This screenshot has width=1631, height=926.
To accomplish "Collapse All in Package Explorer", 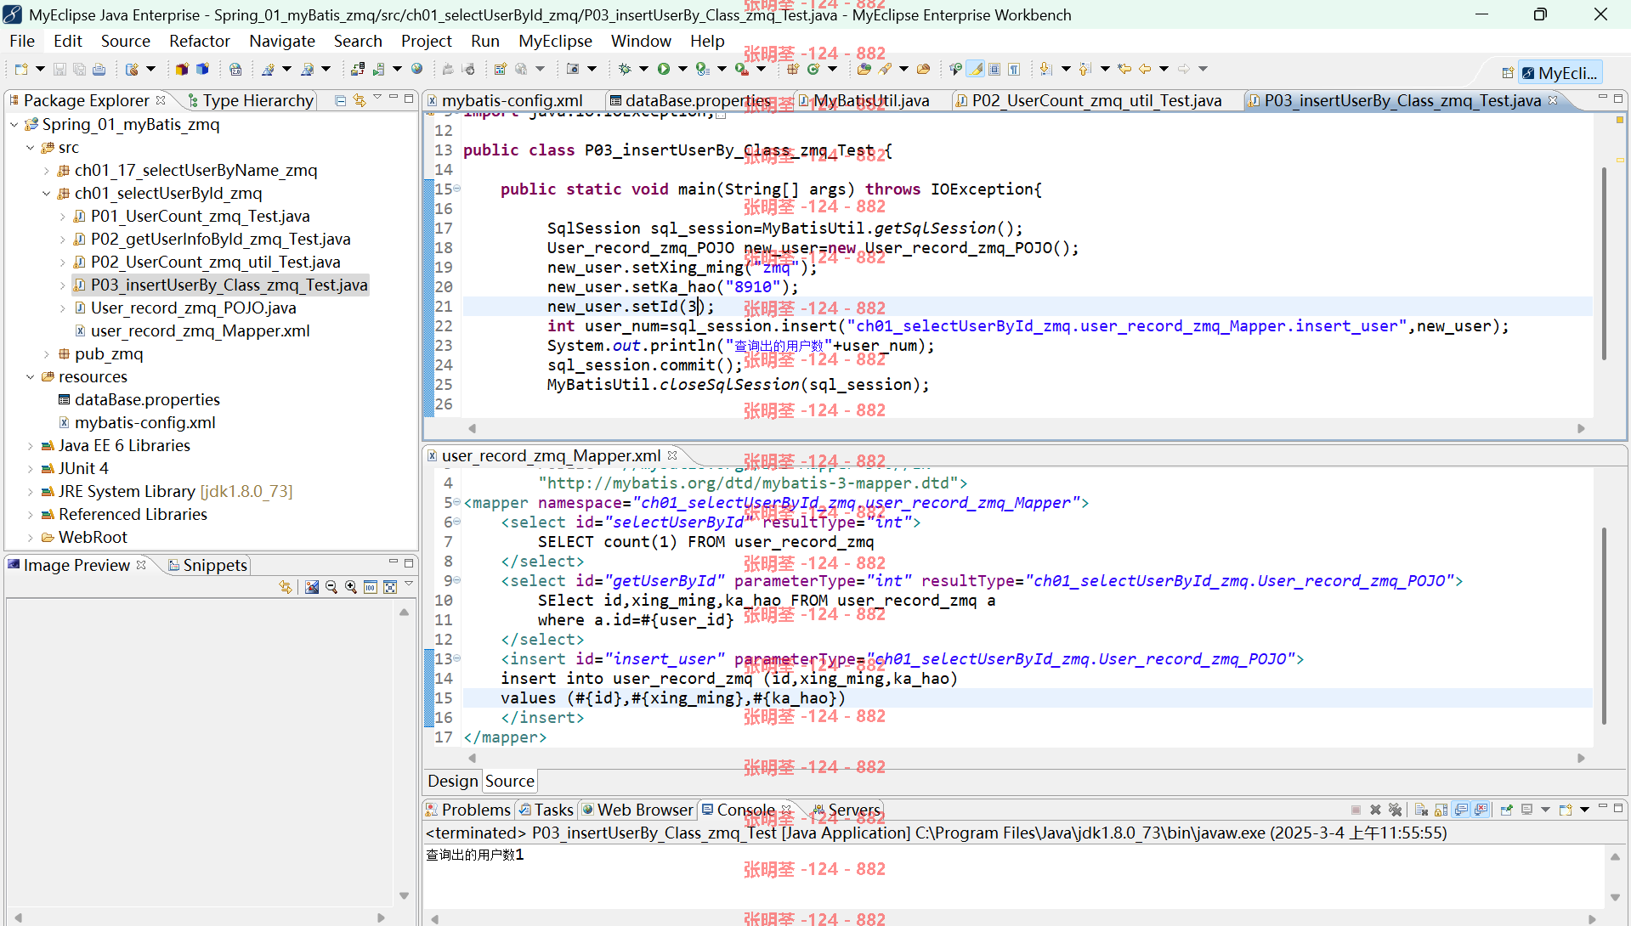I will pyautogui.click(x=341, y=100).
